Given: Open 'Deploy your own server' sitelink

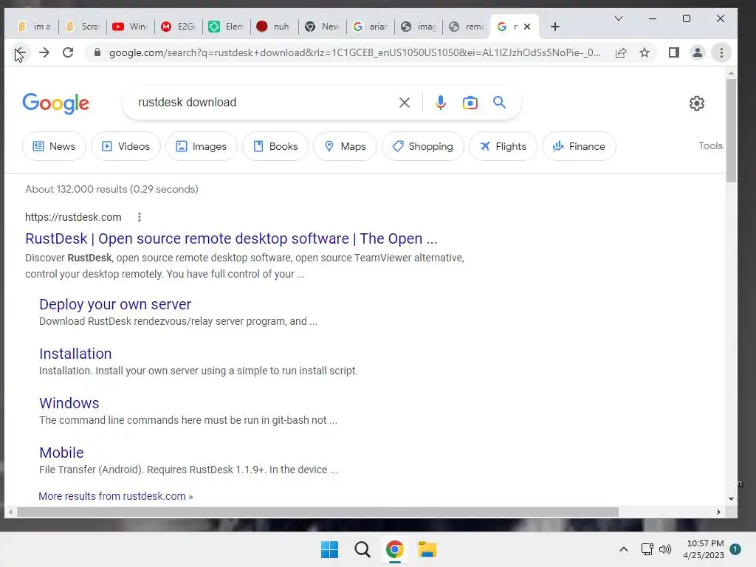Looking at the screenshot, I should point(115,304).
